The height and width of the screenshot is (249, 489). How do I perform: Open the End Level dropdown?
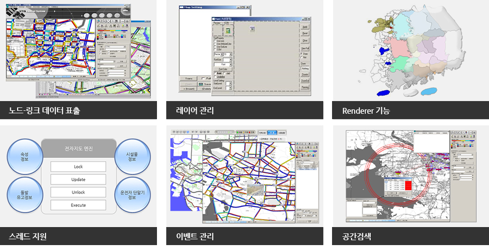tap(228, 88)
